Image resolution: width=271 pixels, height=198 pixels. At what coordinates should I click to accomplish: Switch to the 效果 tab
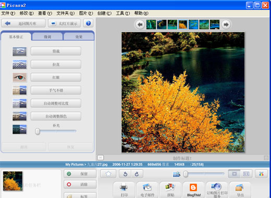pyautogui.click(x=79, y=37)
